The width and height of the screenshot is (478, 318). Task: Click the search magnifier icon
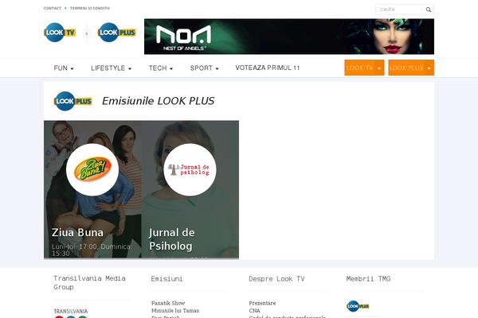pyautogui.click(x=429, y=10)
